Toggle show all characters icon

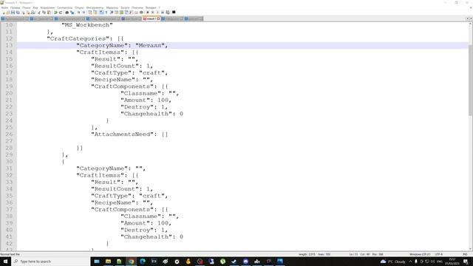coord(106,13)
